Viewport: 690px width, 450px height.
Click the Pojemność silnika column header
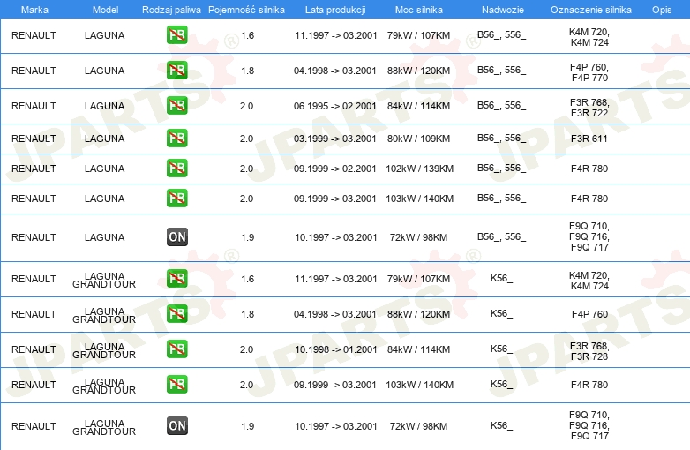click(246, 10)
